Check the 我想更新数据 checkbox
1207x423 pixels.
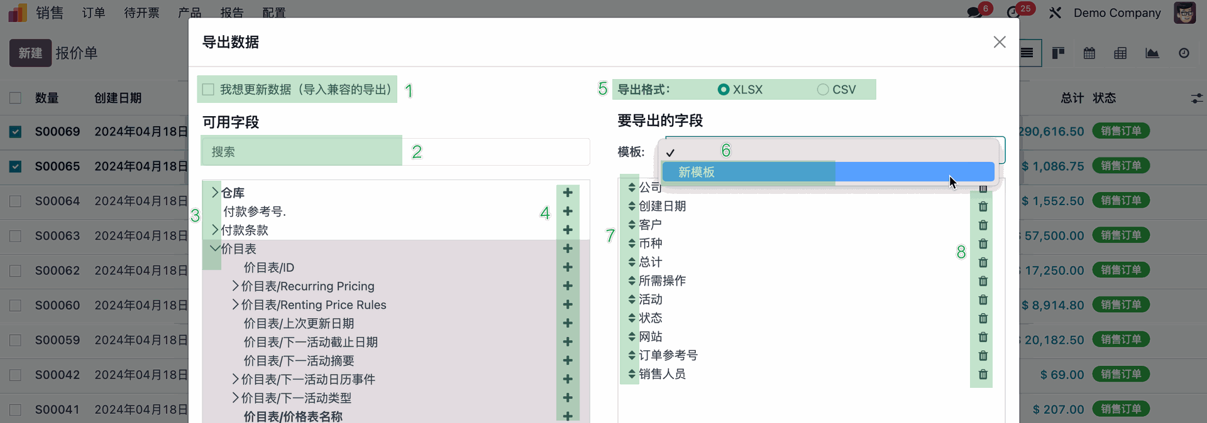pyautogui.click(x=209, y=90)
